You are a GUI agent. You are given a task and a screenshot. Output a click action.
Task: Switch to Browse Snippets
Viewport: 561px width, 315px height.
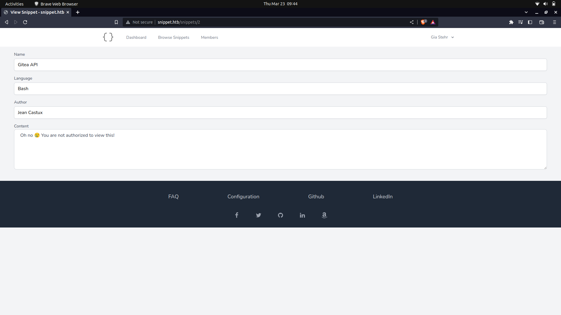[x=173, y=37]
